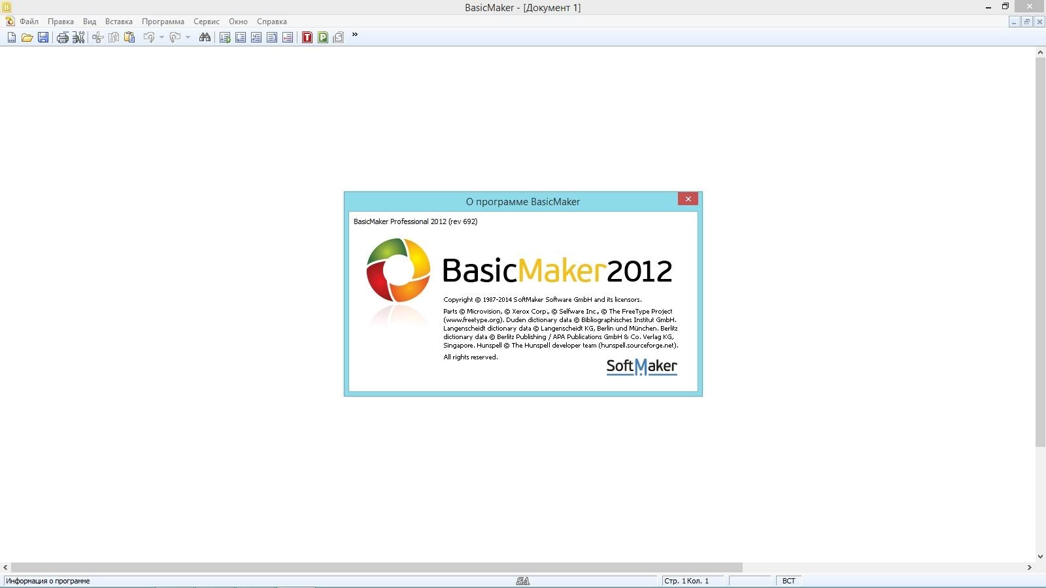Screen dimensions: 1046x588
Task: Click the second debugging step icon
Action: pos(241,37)
